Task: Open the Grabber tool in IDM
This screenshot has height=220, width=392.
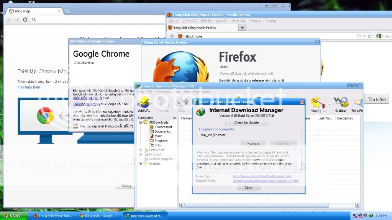Action: click(341, 104)
